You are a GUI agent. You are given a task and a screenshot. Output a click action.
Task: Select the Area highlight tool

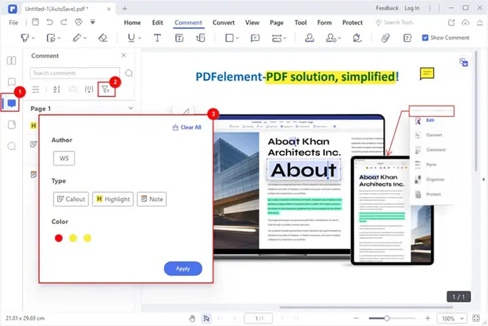click(x=50, y=38)
